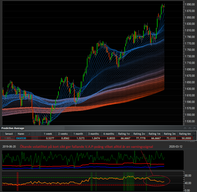Viewport: 197px width, 192px height.
Task: Click the Rating 1m column header
Action: 155,134
